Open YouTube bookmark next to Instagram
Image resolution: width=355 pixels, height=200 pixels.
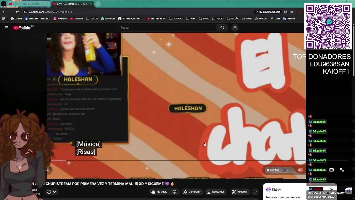(77, 19)
